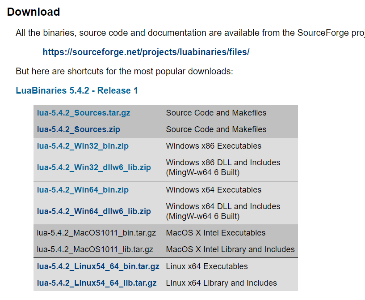The width and height of the screenshot is (365, 300).
Task: Click 'Source Code and Makefiles' beside Sources.tar.gz
Action: (216, 113)
